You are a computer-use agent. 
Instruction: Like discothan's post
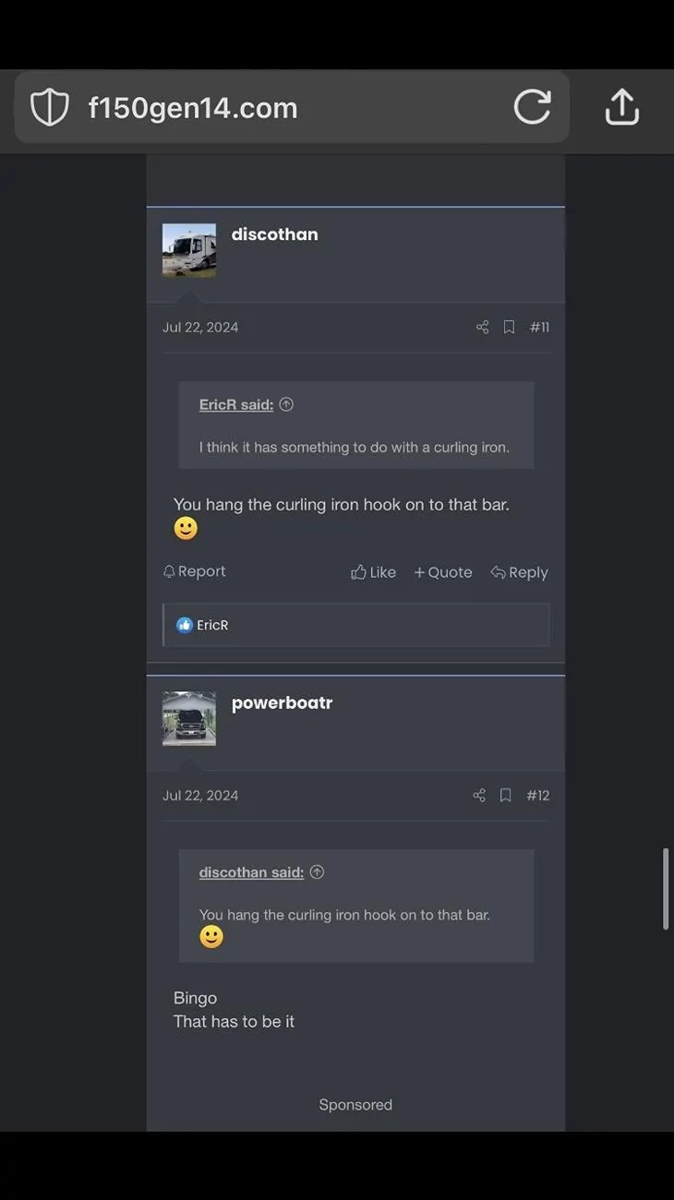click(373, 572)
